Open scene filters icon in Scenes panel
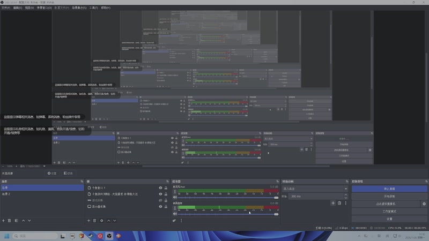Screen dimensions: 429x241 click(17, 221)
